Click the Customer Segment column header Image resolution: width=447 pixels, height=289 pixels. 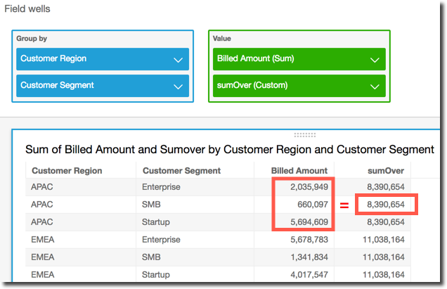pyautogui.click(x=181, y=170)
